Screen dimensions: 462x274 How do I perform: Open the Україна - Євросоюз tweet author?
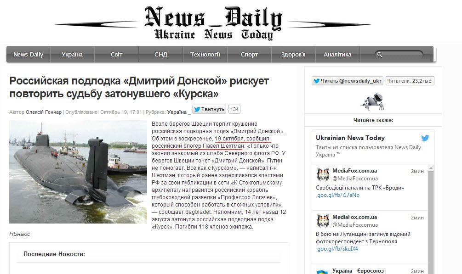coord(358,271)
